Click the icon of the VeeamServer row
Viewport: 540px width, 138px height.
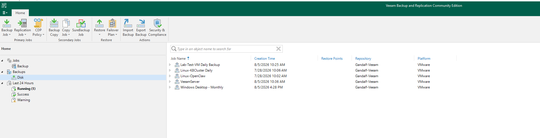(177, 82)
